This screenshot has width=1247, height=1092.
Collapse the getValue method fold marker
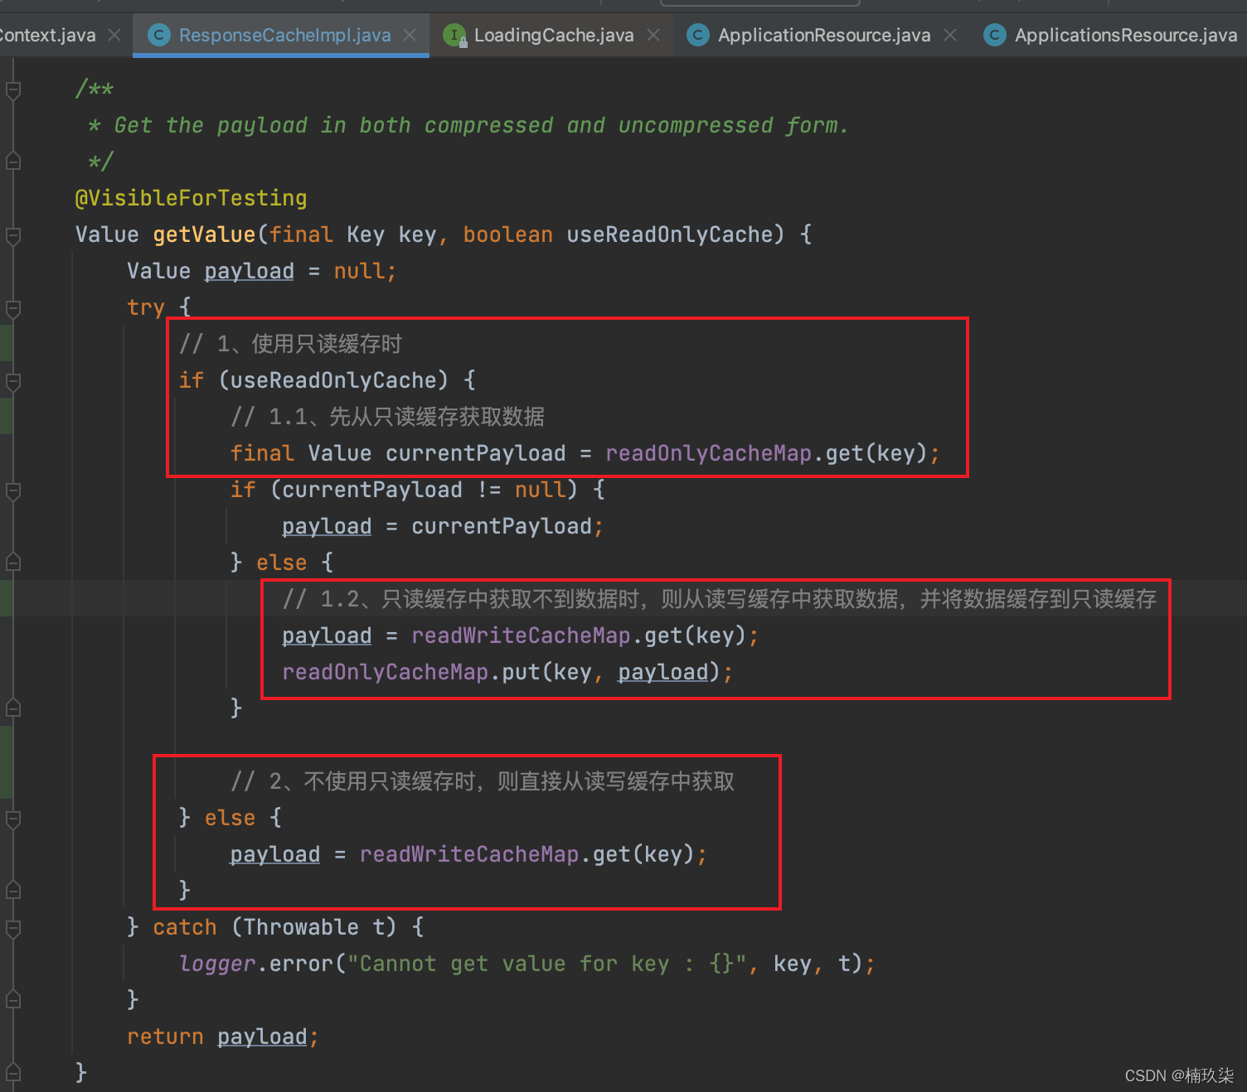click(x=13, y=235)
